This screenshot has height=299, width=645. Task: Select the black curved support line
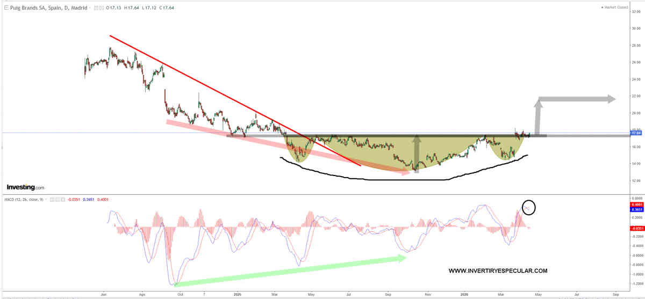click(x=403, y=179)
